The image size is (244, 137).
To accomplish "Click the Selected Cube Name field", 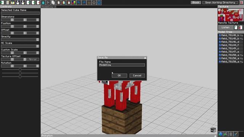I will 20,13.
